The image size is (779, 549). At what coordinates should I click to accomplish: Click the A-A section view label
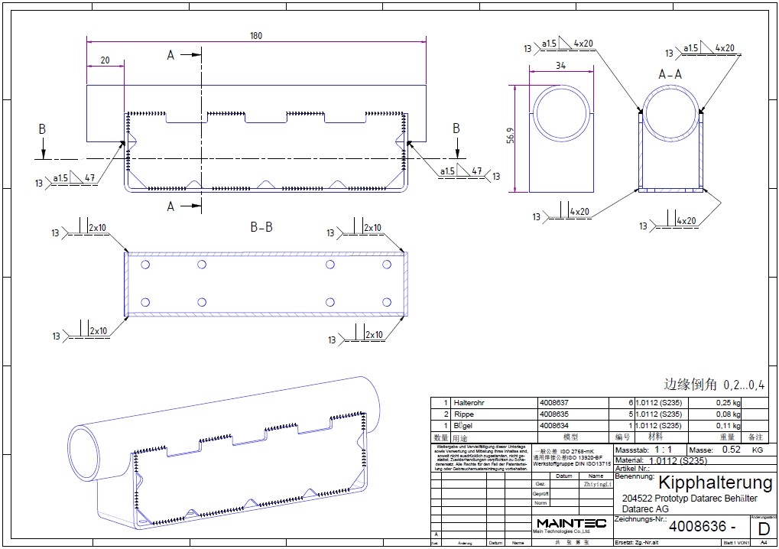(x=670, y=74)
